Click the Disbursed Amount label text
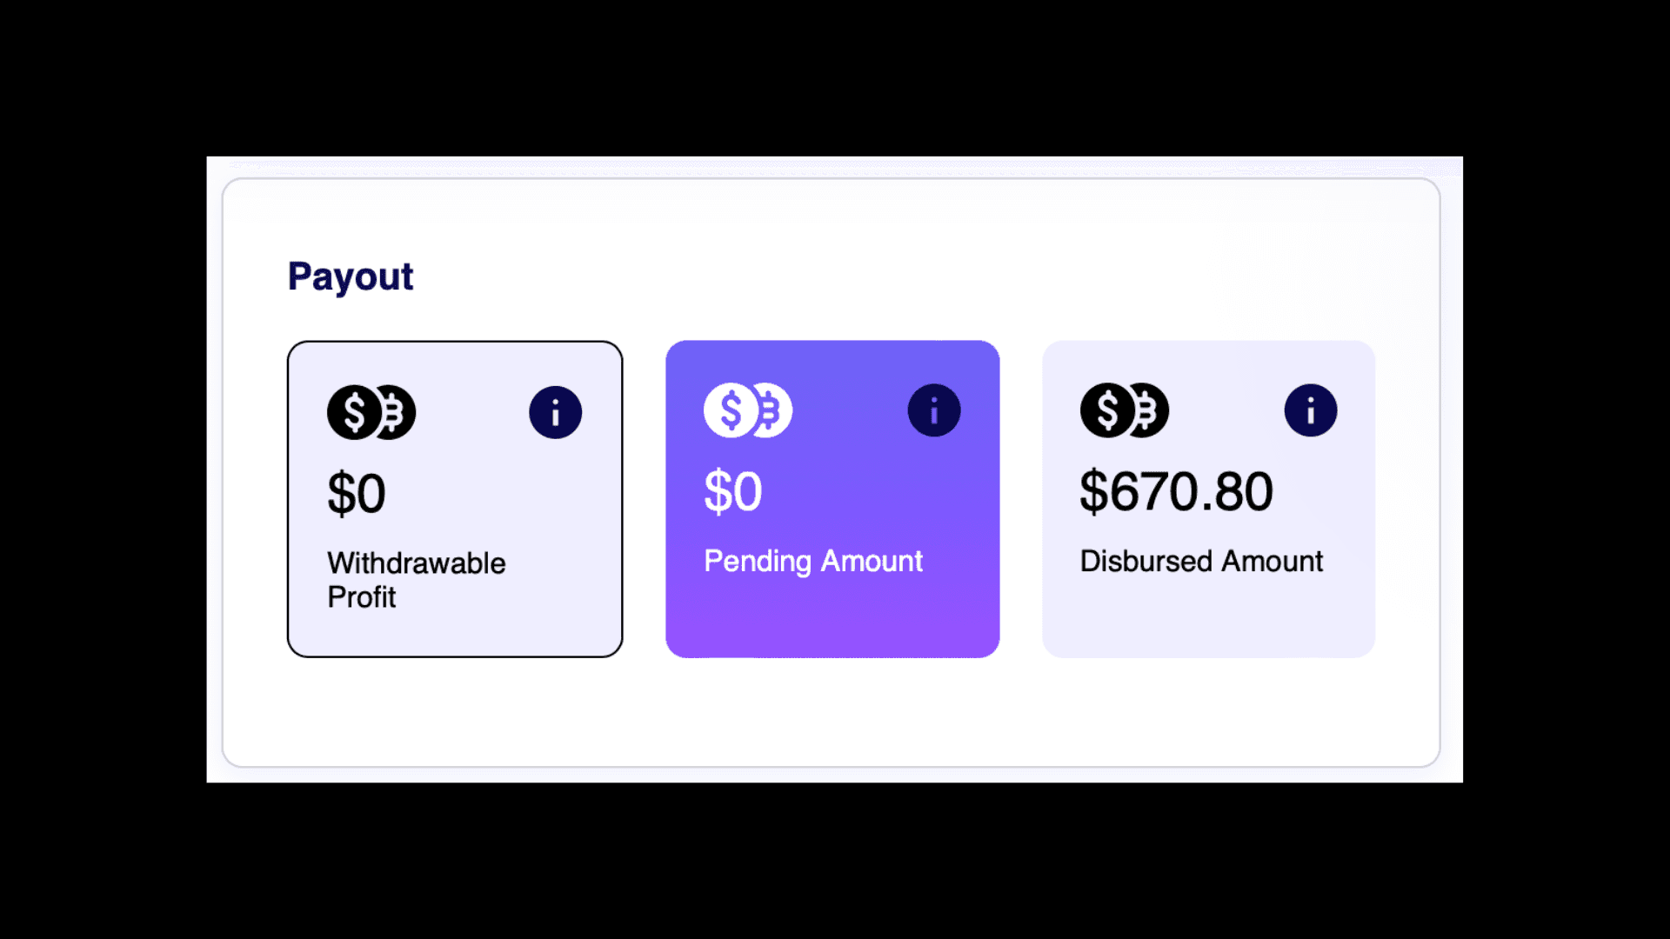The height and width of the screenshot is (939, 1670). 1201,561
